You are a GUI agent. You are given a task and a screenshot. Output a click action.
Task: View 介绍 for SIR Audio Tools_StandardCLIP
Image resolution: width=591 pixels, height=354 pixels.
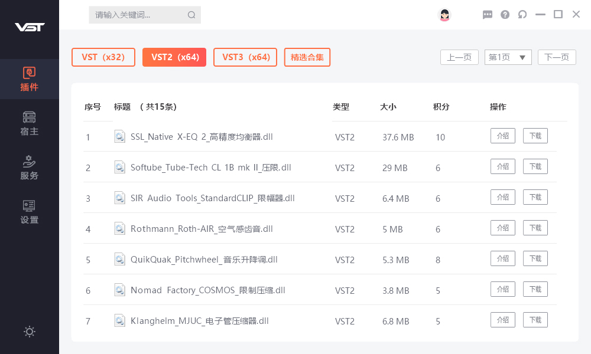pyautogui.click(x=503, y=197)
